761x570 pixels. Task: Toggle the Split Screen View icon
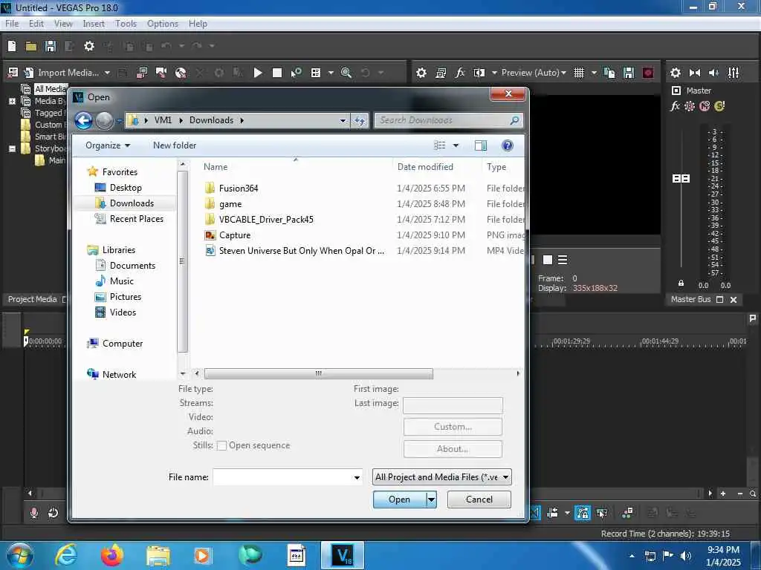coord(479,73)
